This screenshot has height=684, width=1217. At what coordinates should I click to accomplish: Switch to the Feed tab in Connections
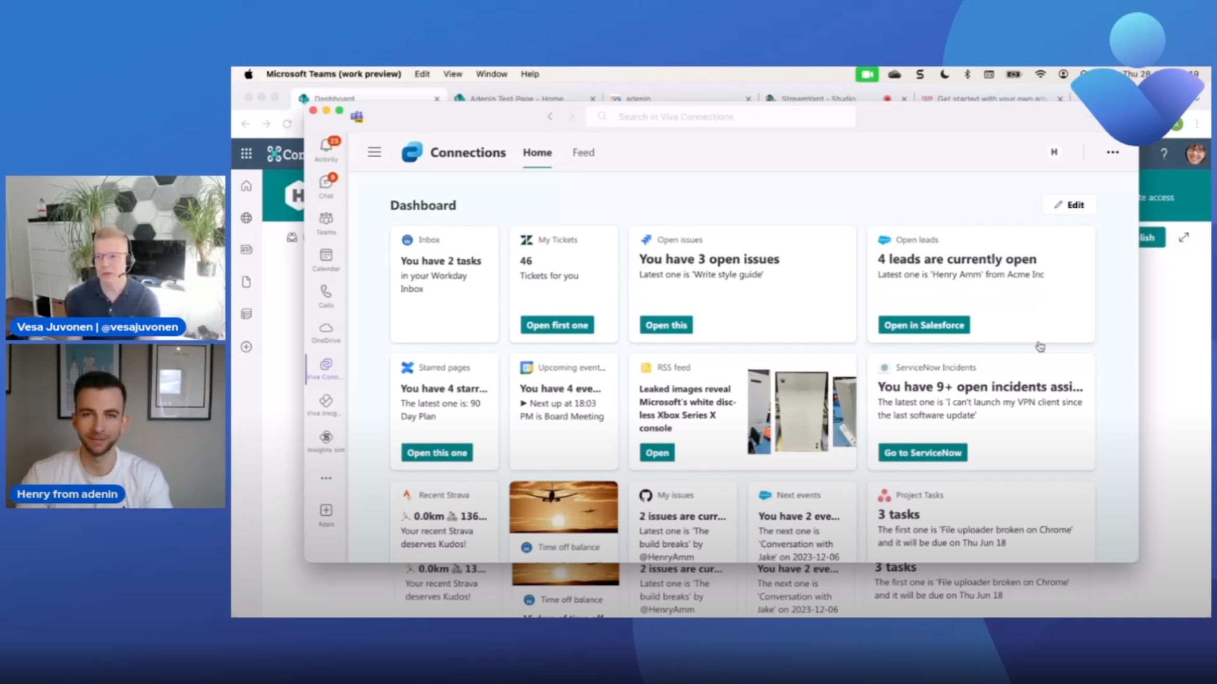(583, 153)
